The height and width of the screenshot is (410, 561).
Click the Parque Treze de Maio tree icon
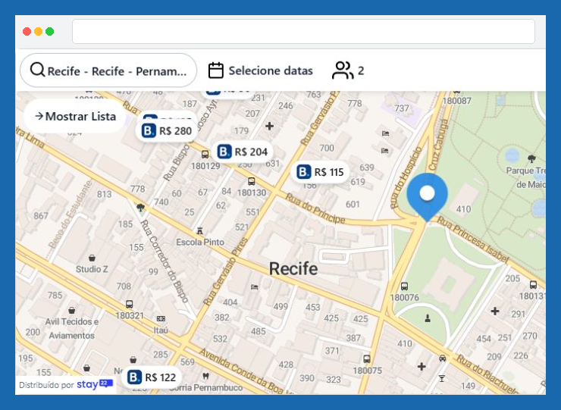531,158
